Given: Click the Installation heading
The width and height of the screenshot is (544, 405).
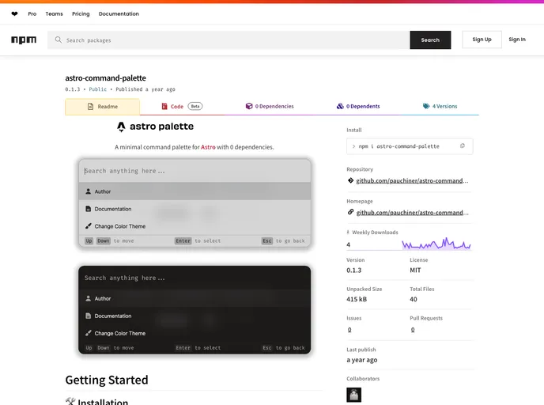Looking at the screenshot, I should tap(103, 402).
